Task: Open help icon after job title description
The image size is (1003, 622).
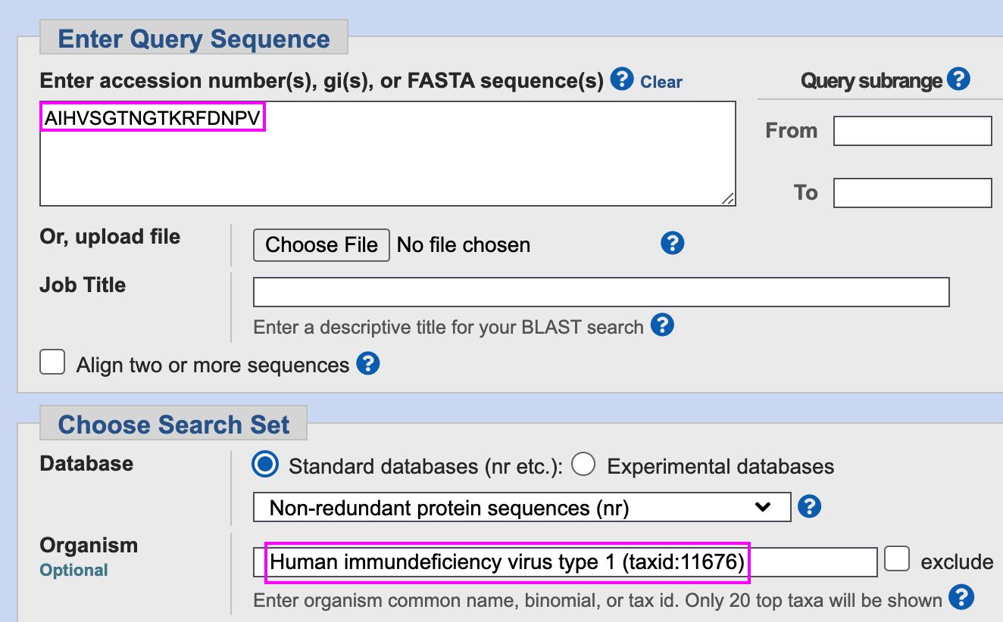Action: (662, 325)
